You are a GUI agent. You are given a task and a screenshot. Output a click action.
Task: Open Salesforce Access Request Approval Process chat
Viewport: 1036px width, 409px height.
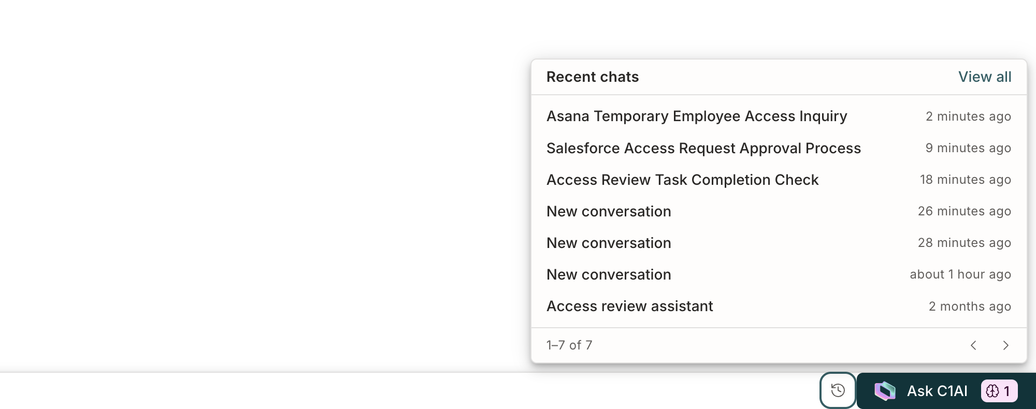point(779,148)
